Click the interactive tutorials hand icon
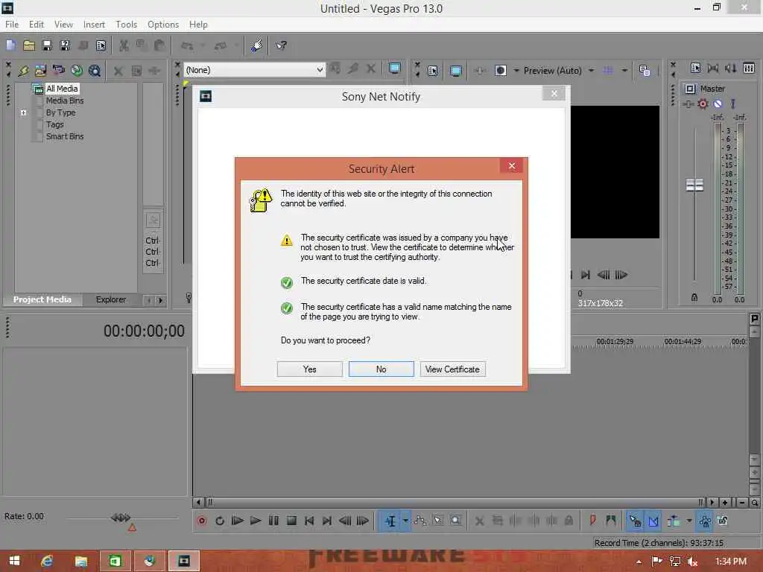Image resolution: width=763 pixels, height=572 pixels. (x=256, y=45)
